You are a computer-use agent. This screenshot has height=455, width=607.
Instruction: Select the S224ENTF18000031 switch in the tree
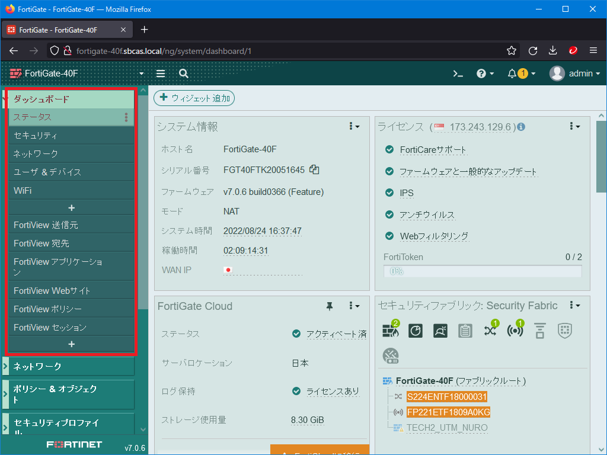(x=447, y=396)
